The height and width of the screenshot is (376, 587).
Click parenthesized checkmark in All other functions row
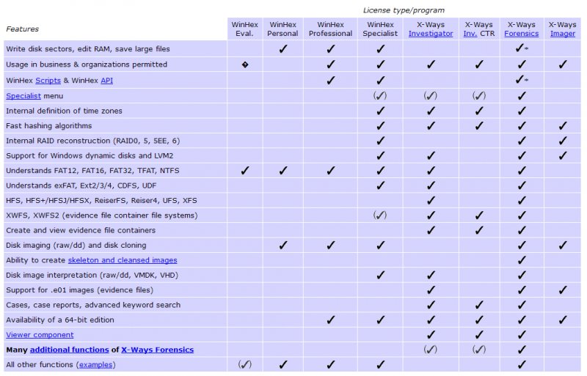[244, 364]
